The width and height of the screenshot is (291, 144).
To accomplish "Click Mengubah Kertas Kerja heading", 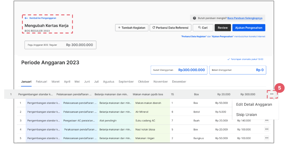I will (46, 26).
